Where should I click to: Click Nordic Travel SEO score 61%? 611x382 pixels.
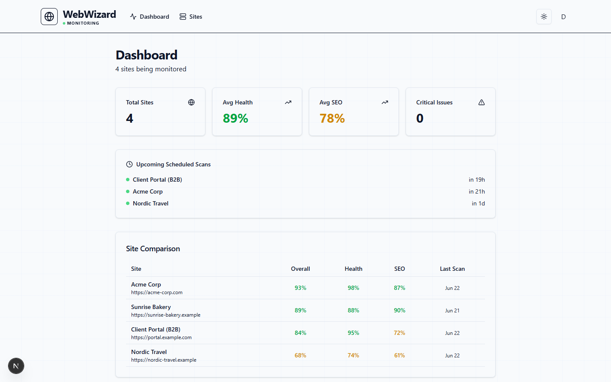tap(400, 355)
